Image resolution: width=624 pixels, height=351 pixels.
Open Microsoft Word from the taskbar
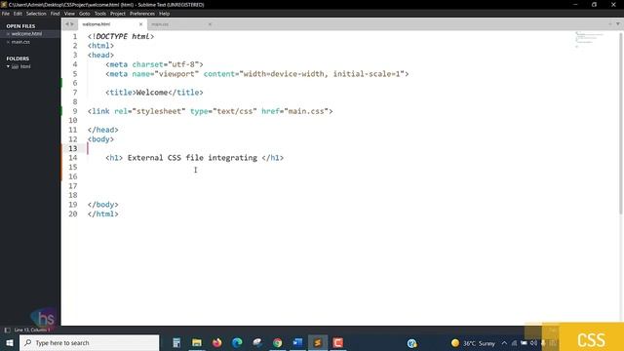point(297,342)
